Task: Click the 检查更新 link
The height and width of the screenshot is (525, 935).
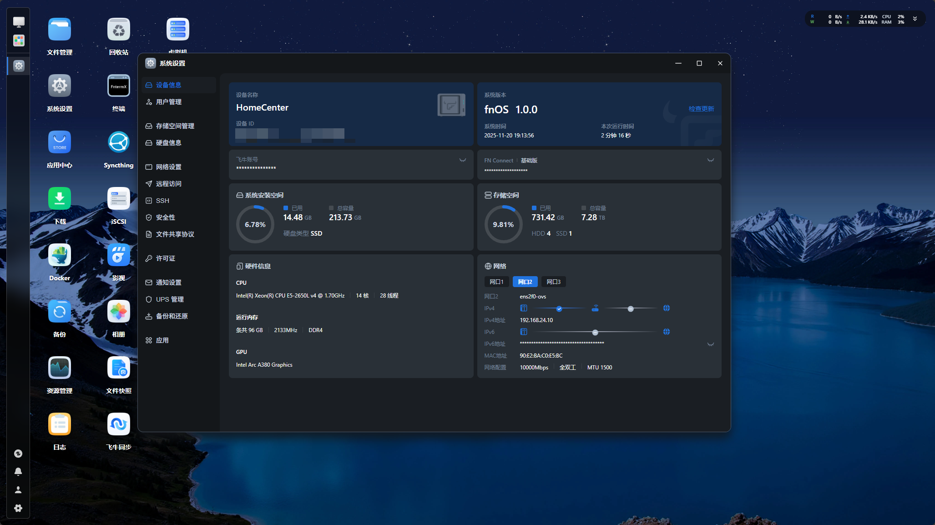Action: tap(701, 109)
